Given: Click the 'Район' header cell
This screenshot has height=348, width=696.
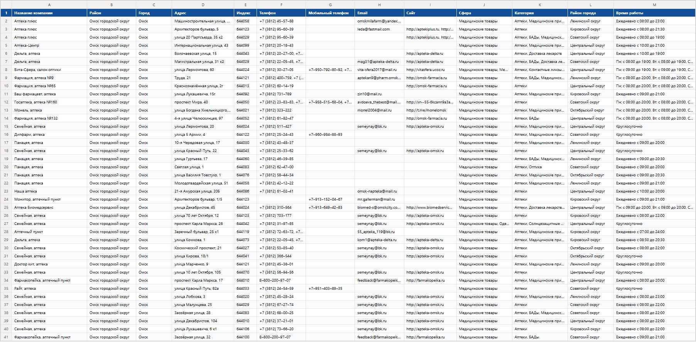Looking at the screenshot, I should click(x=111, y=13).
